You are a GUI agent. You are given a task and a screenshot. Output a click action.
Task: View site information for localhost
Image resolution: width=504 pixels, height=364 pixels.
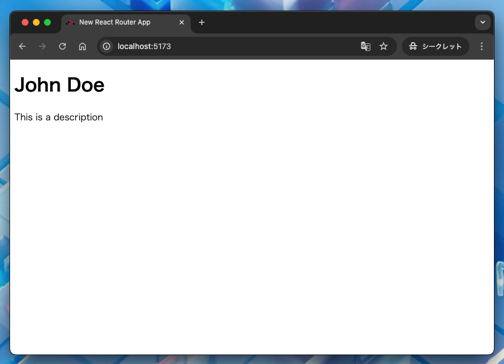point(106,46)
